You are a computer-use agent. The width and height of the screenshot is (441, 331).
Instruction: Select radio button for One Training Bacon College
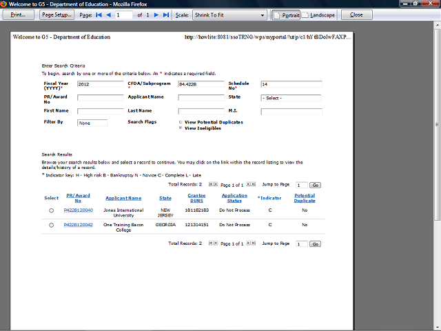pyautogui.click(x=51, y=225)
